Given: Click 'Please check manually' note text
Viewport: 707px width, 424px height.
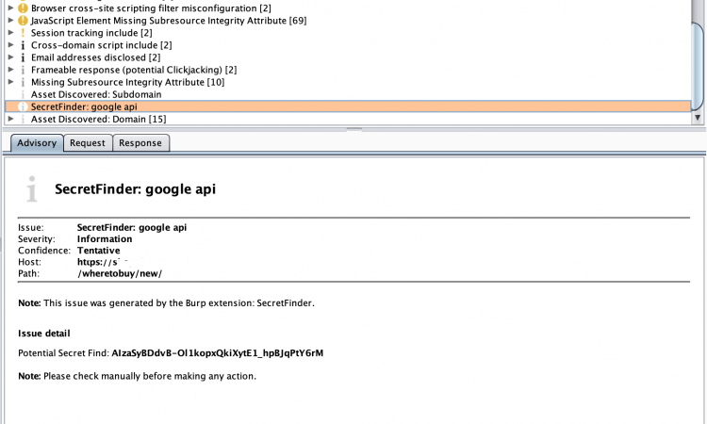Looking at the screenshot, I should [x=137, y=376].
